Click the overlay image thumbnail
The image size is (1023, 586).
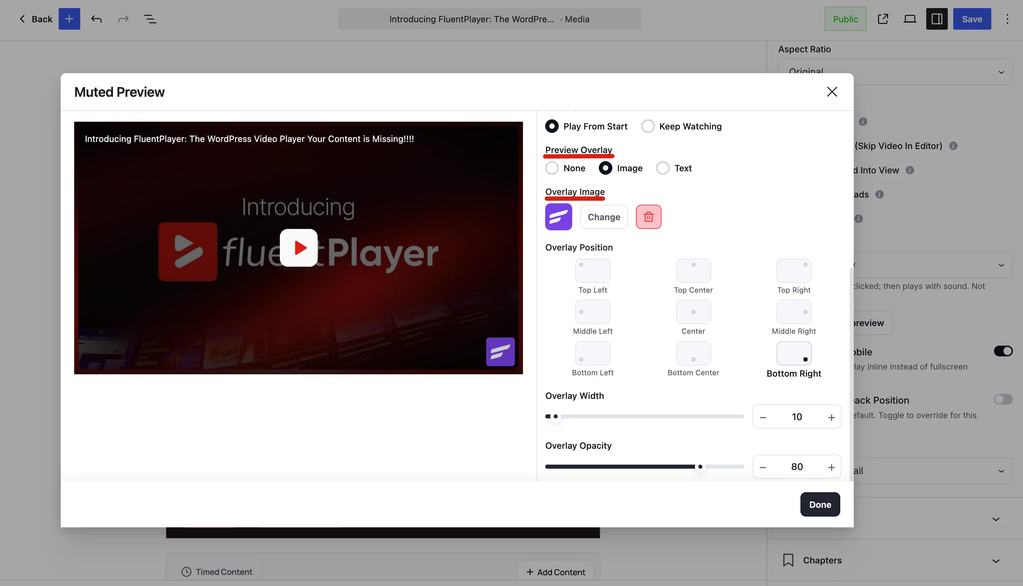coord(558,216)
